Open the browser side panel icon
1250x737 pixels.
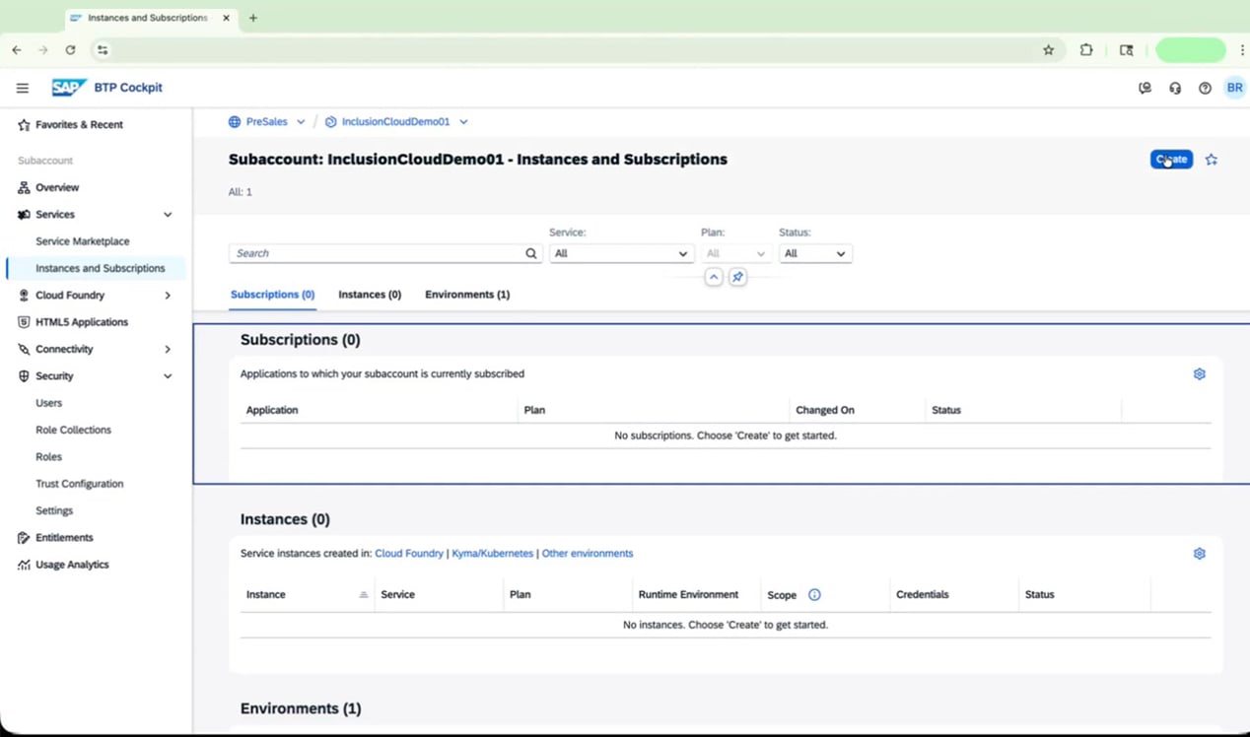(x=1127, y=50)
